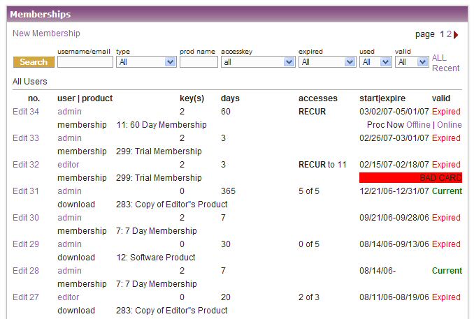Click date range 03/02/07-05/01/07

(x=394, y=112)
